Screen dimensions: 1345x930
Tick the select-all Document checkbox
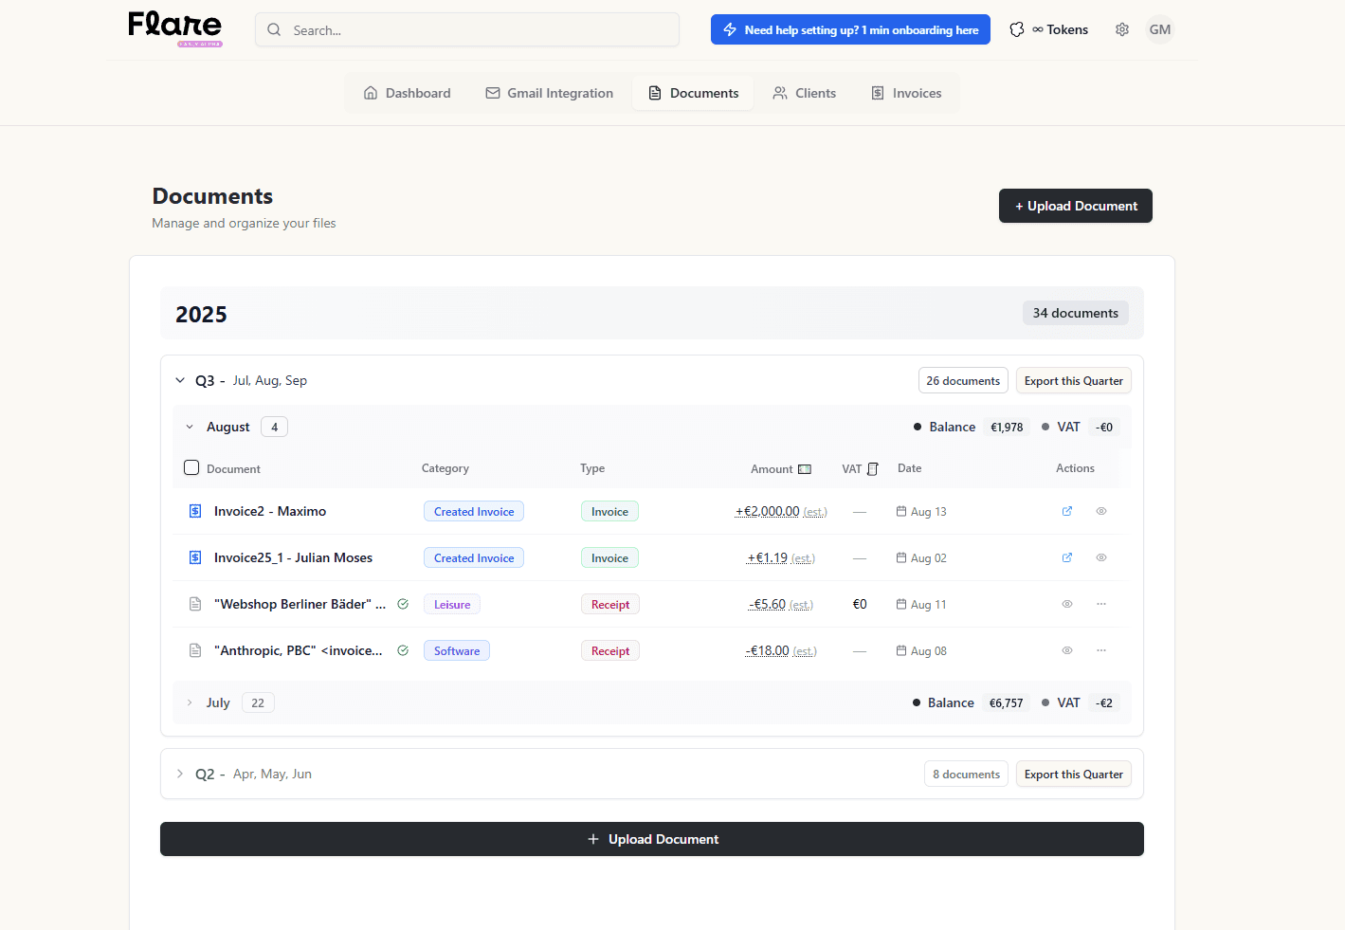(x=191, y=467)
